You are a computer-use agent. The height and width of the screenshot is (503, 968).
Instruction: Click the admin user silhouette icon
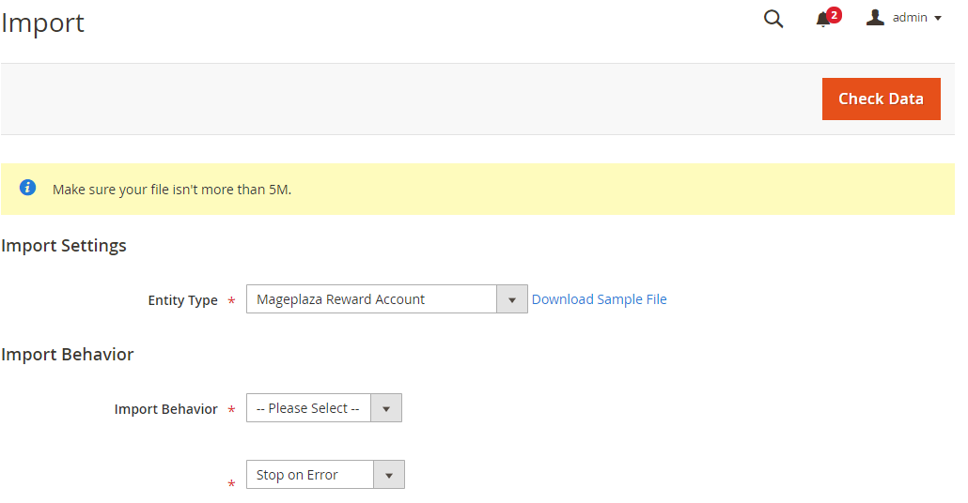875,18
